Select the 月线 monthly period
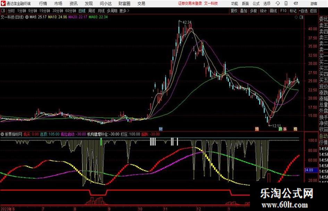Viewport: 328px width, 211px height. tap(101, 11)
